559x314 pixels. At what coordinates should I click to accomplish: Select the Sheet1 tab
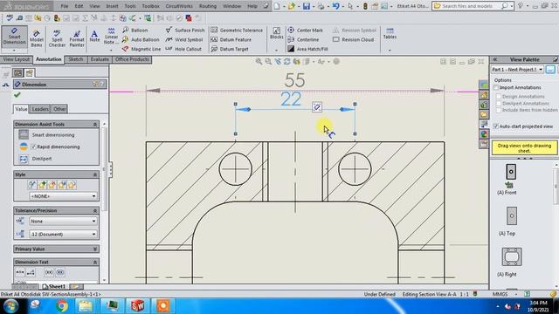54,286
